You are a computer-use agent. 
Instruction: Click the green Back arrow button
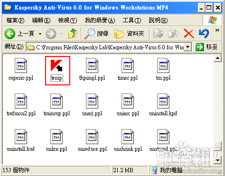click(x=10, y=34)
